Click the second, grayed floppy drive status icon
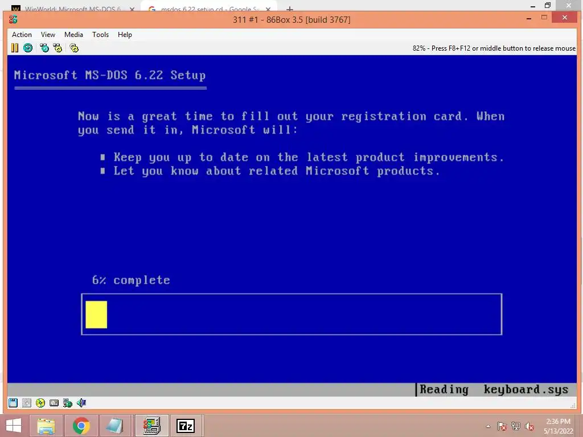Image resolution: width=583 pixels, height=437 pixels. [26, 403]
